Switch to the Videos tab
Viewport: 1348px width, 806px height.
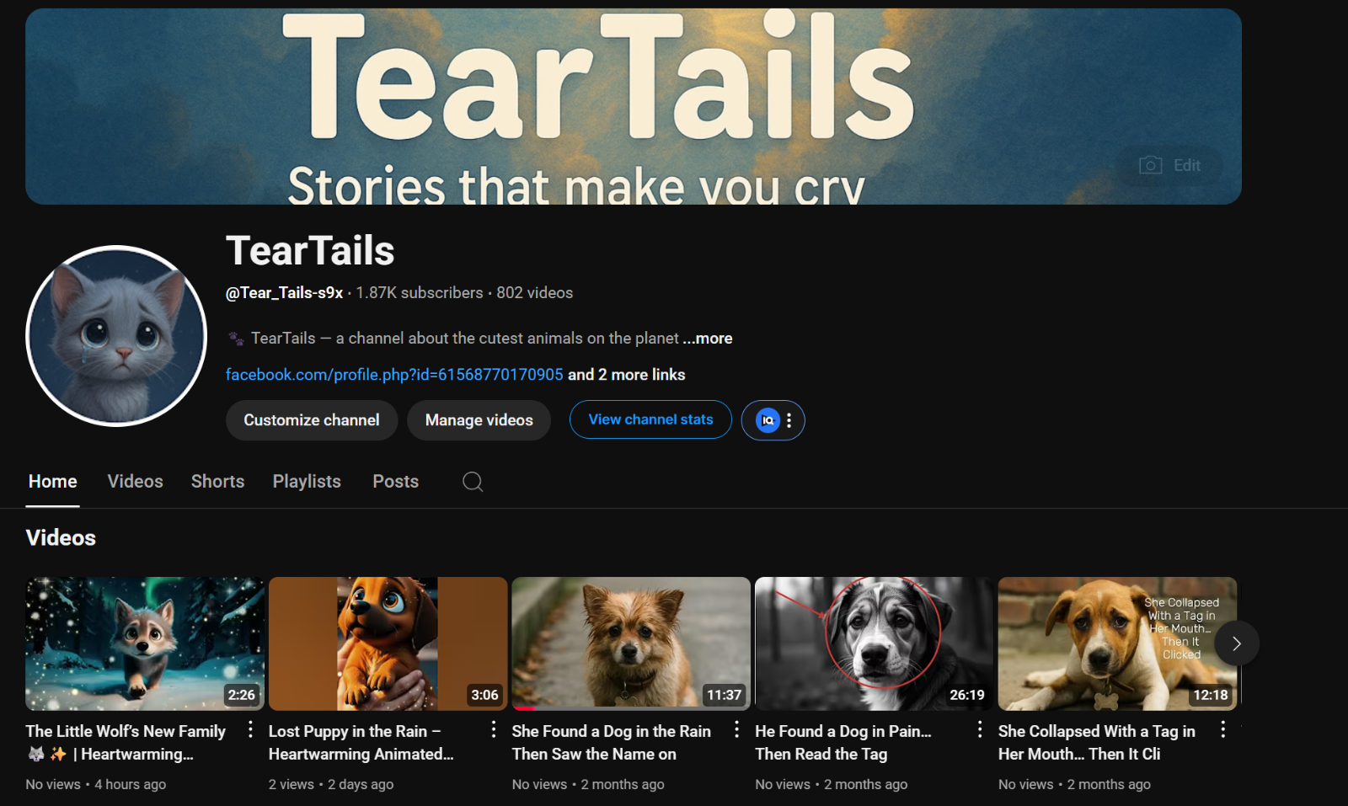tap(135, 482)
